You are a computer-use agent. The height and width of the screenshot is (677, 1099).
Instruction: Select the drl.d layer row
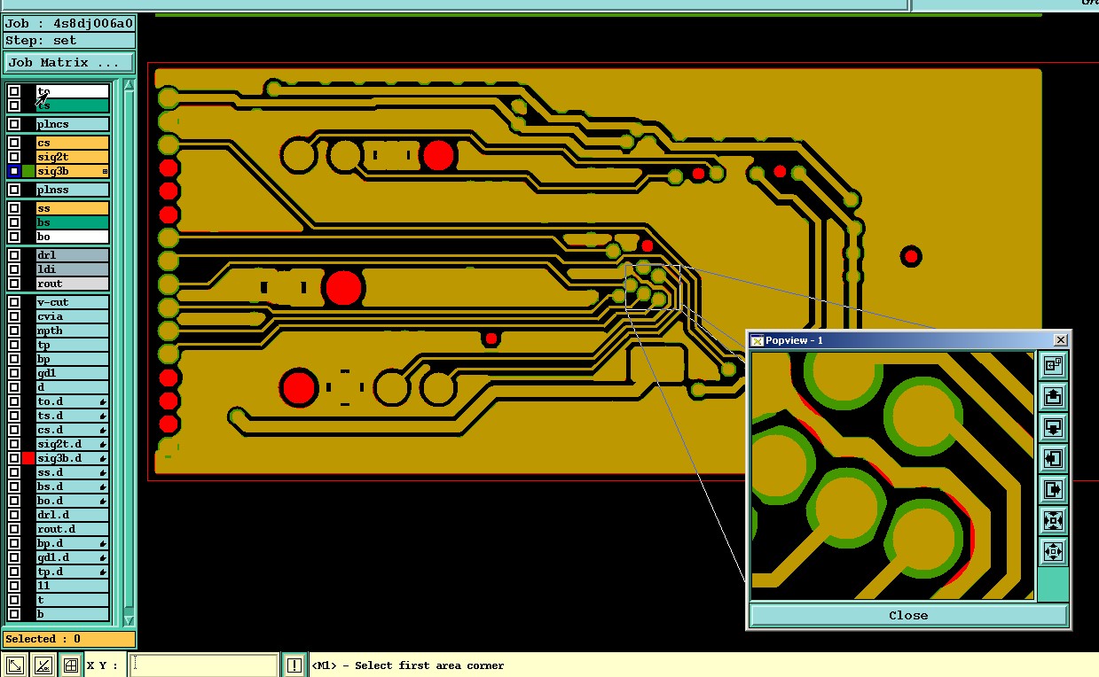(x=73, y=515)
